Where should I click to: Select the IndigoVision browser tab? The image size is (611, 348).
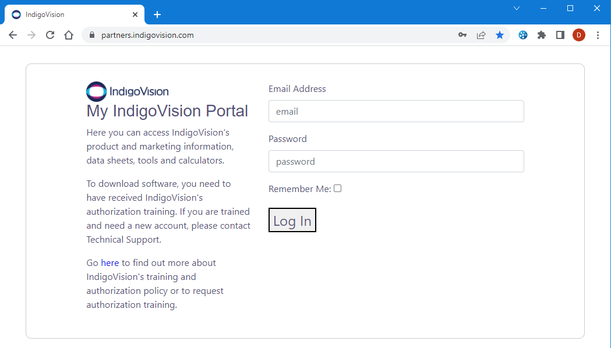click(x=70, y=14)
